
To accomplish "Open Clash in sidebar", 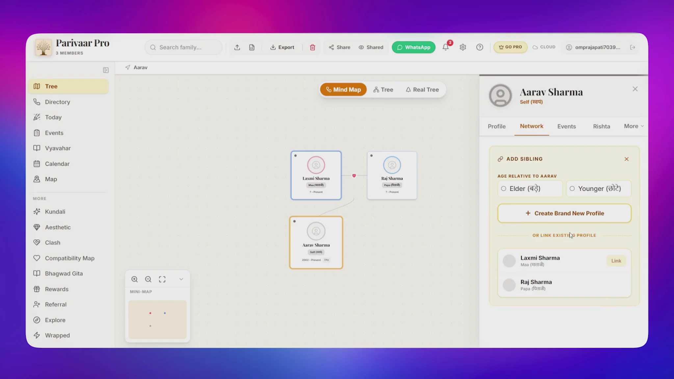I will coord(68,243).
